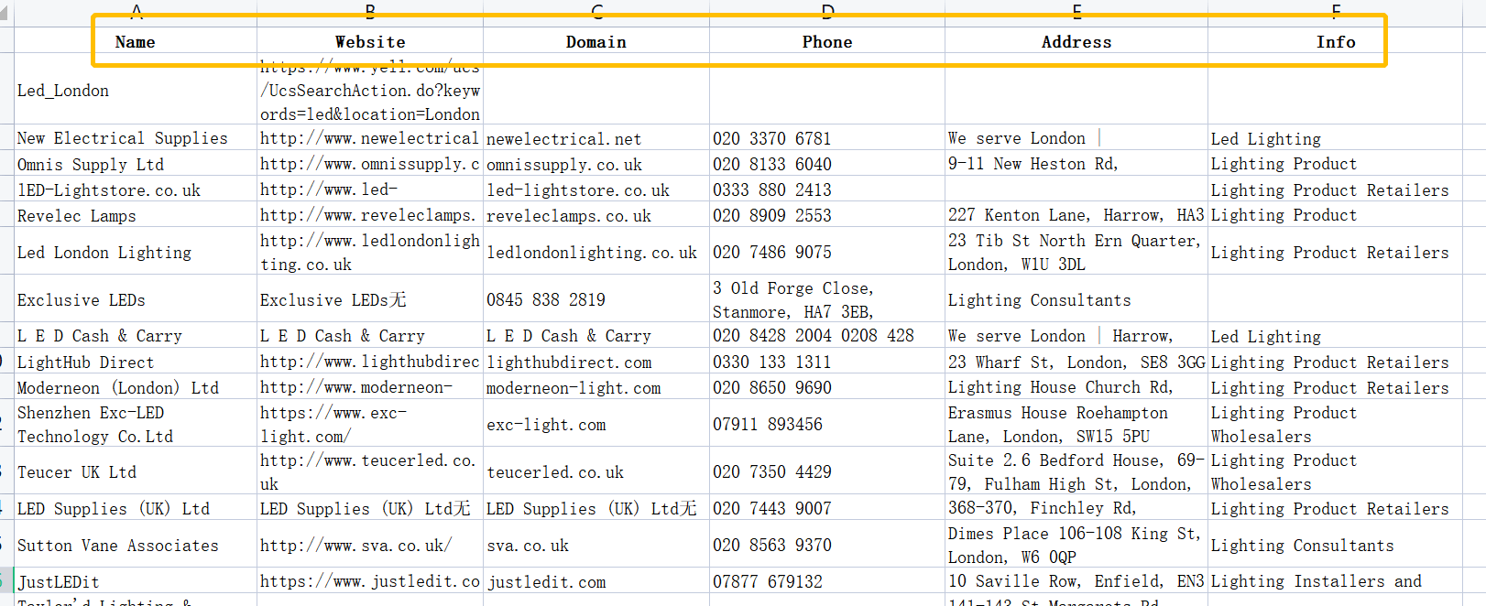Select the Website header cell
This screenshot has height=606, width=1486.
(370, 42)
